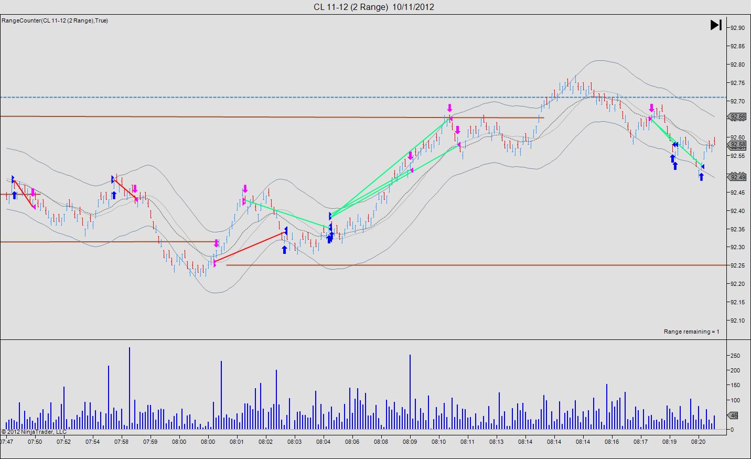Click the 07:58 time axis label
Viewport: 751px width, 459px height.
point(122,442)
